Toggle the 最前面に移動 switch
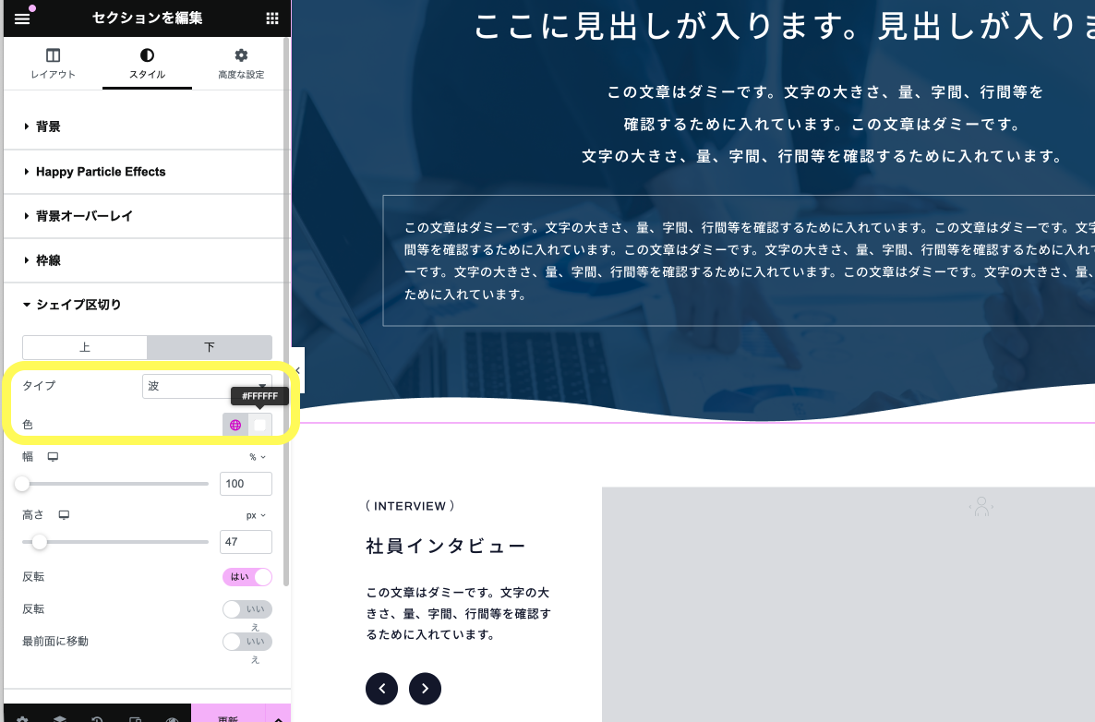The height and width of the screenshot is (722, 1095). pos(247,642)
